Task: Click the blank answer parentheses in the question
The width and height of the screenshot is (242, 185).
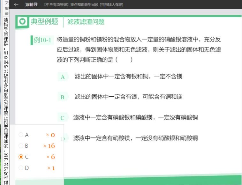Action: pos(124,59)
